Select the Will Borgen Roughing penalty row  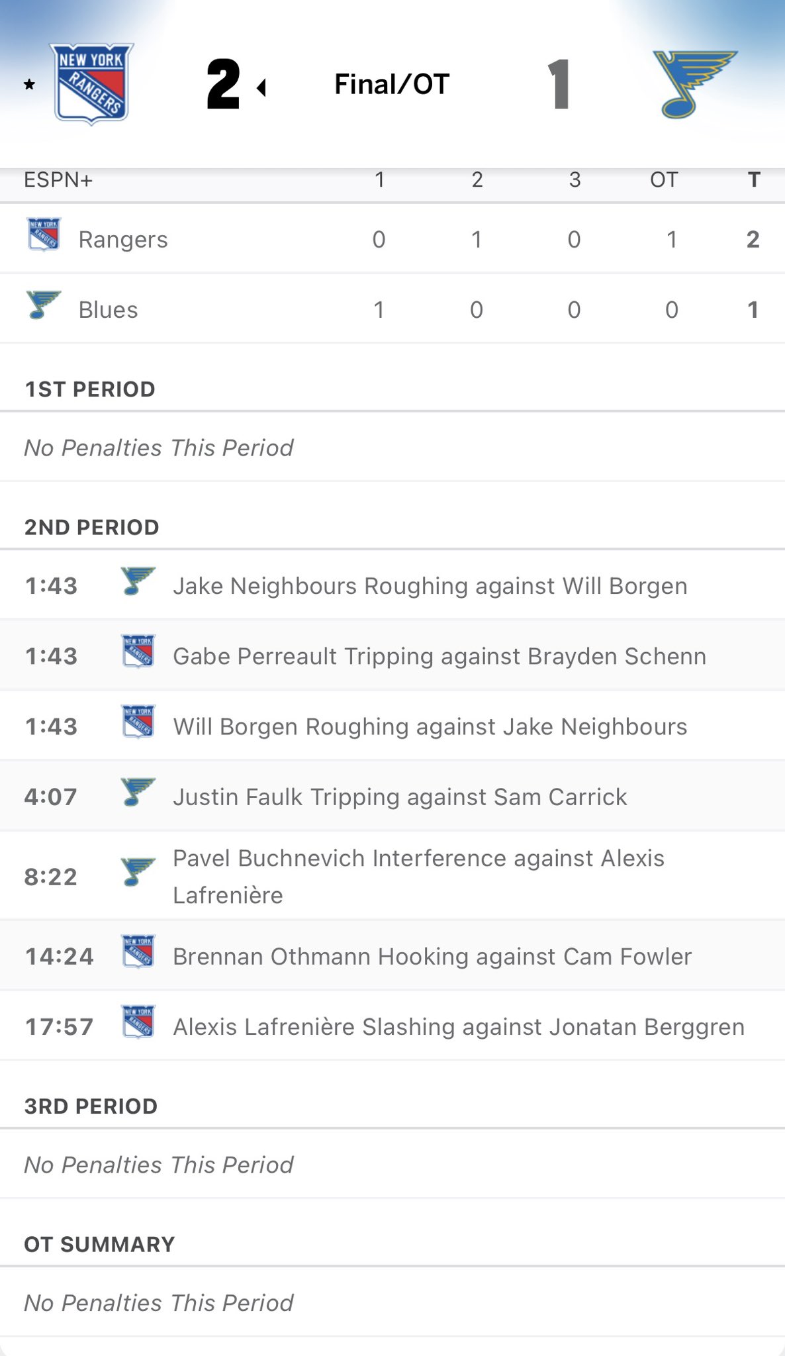tap(430, 726)
